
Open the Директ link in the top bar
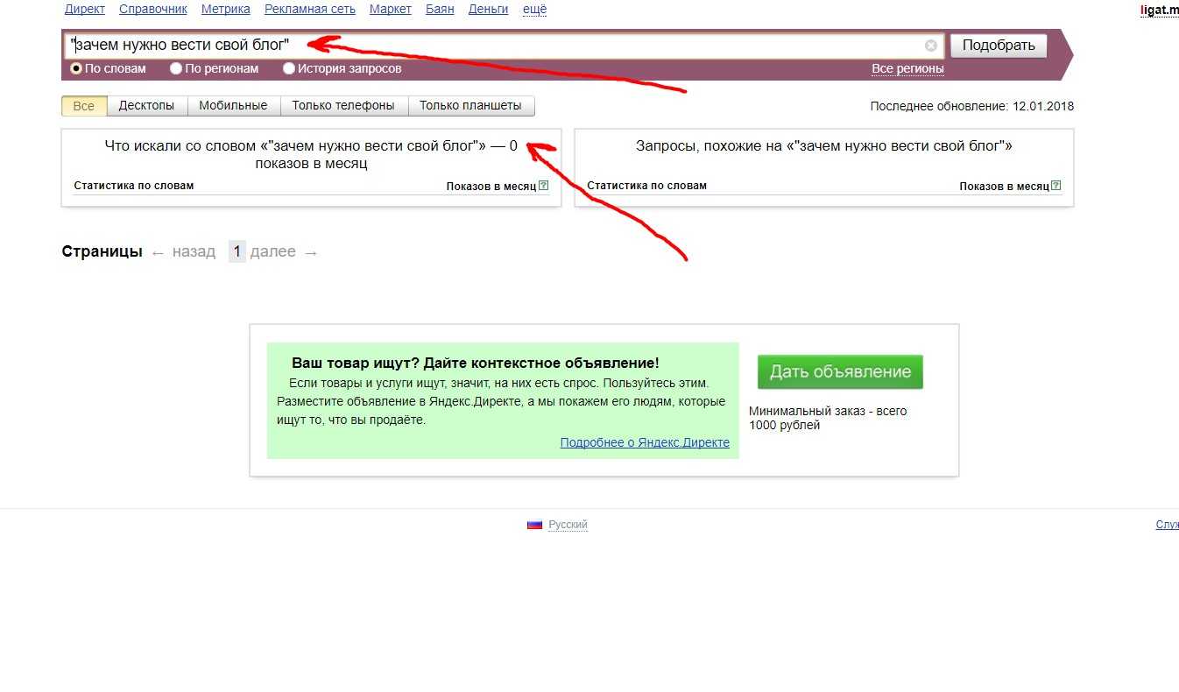point(85,9)
